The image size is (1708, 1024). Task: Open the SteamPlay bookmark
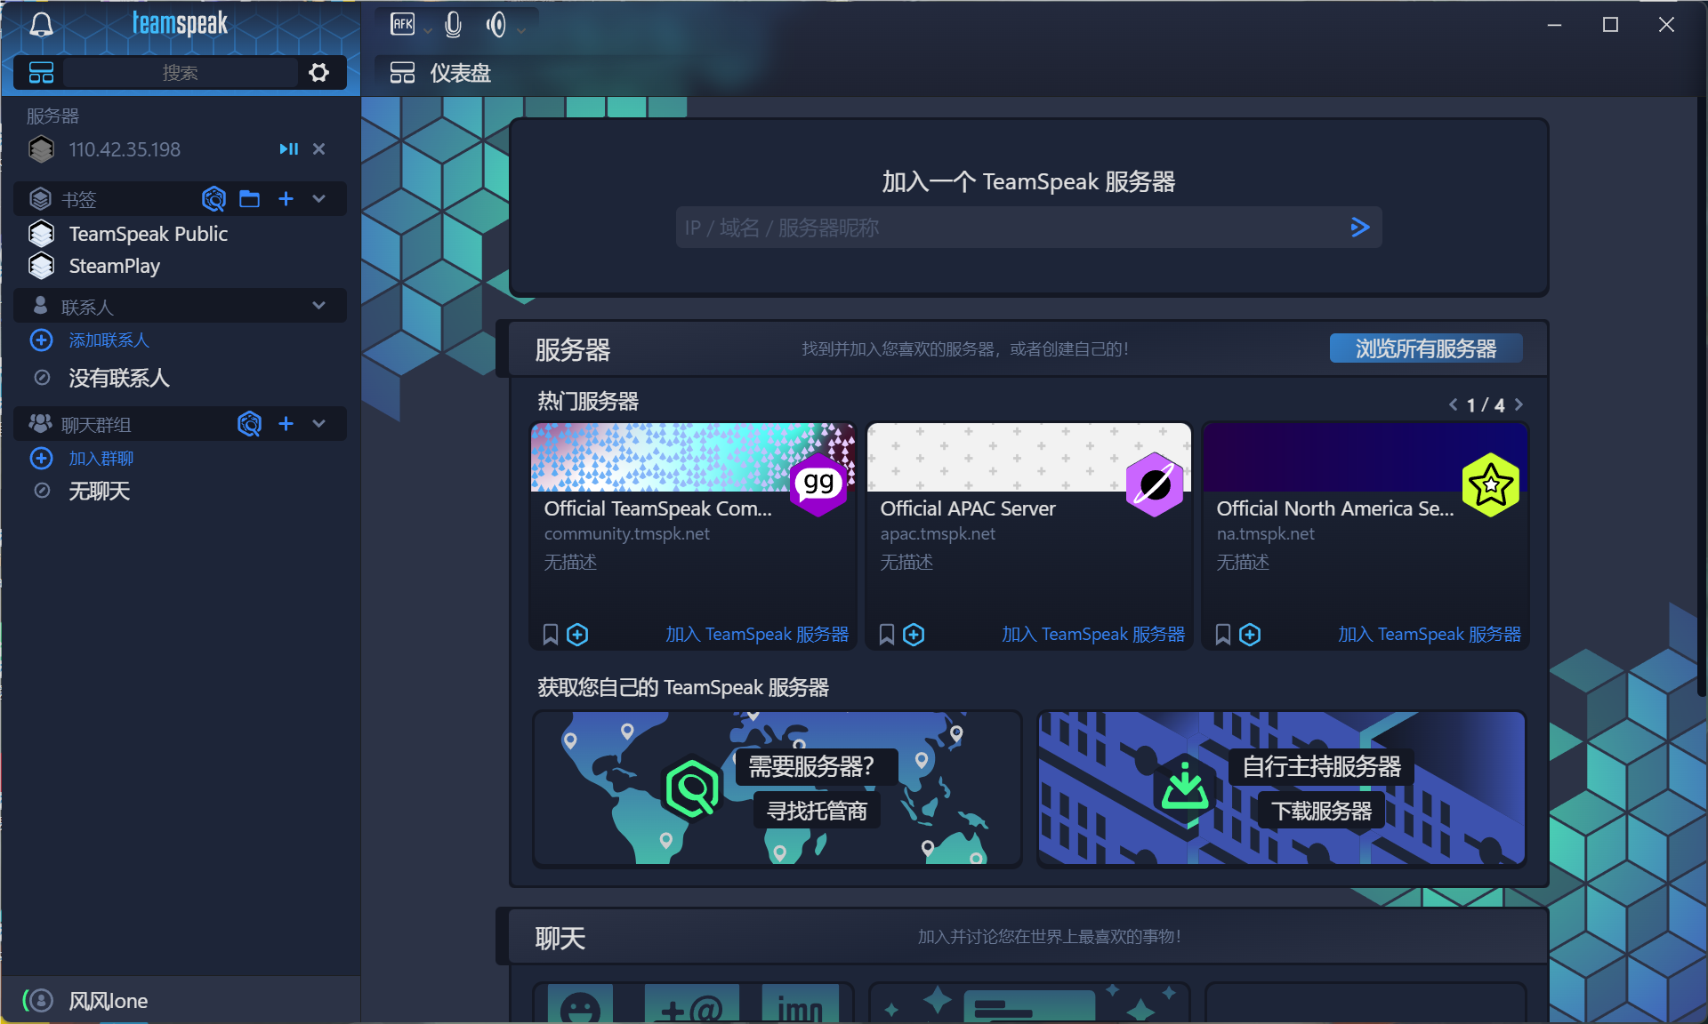pyautogui.click(x=115, y=266)
